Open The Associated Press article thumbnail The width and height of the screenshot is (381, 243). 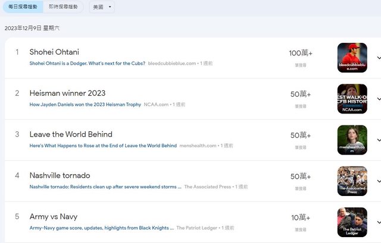(352, 181)
